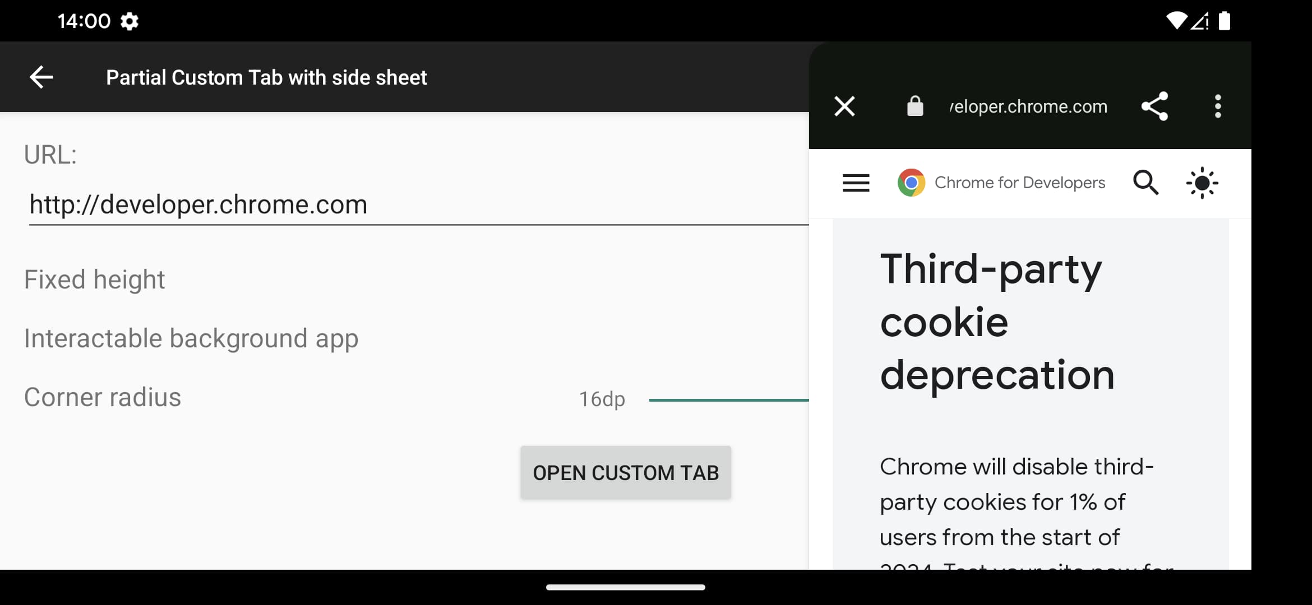Click the share icon in Custom Tab
The height and width of the screenshot is (605, 1312).
tap(1156, 106)
